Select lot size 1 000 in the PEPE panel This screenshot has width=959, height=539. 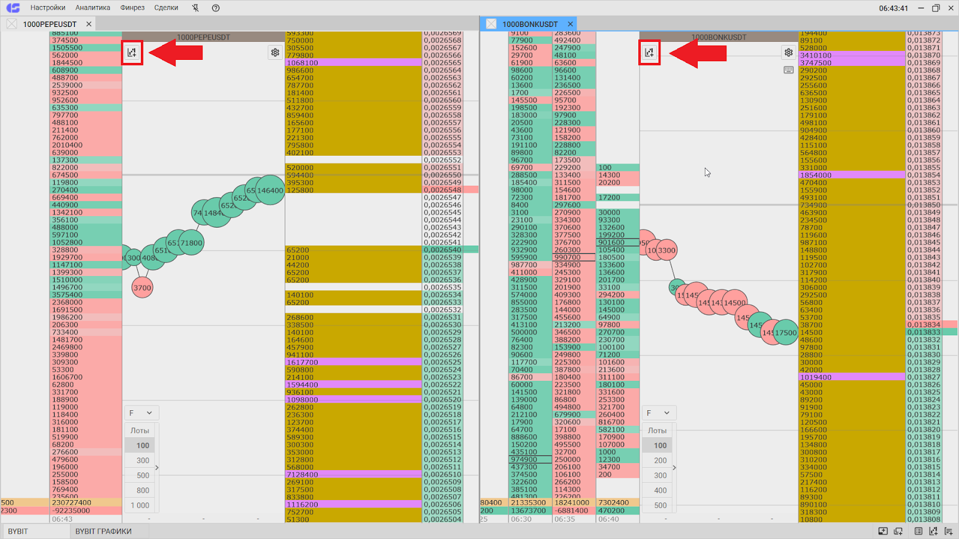140,505
